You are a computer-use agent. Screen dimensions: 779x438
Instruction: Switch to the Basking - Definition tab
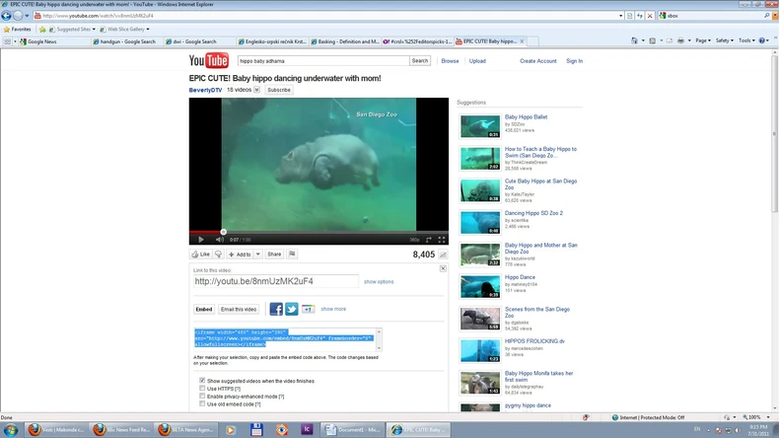345,41
